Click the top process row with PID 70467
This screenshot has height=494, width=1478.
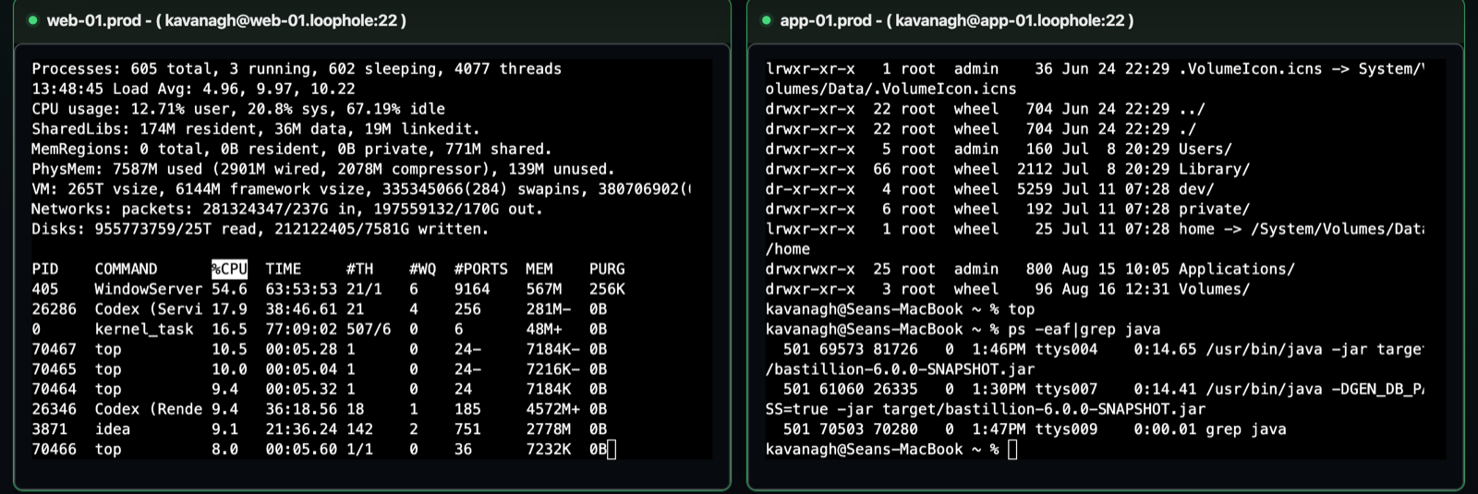[320, 349]
